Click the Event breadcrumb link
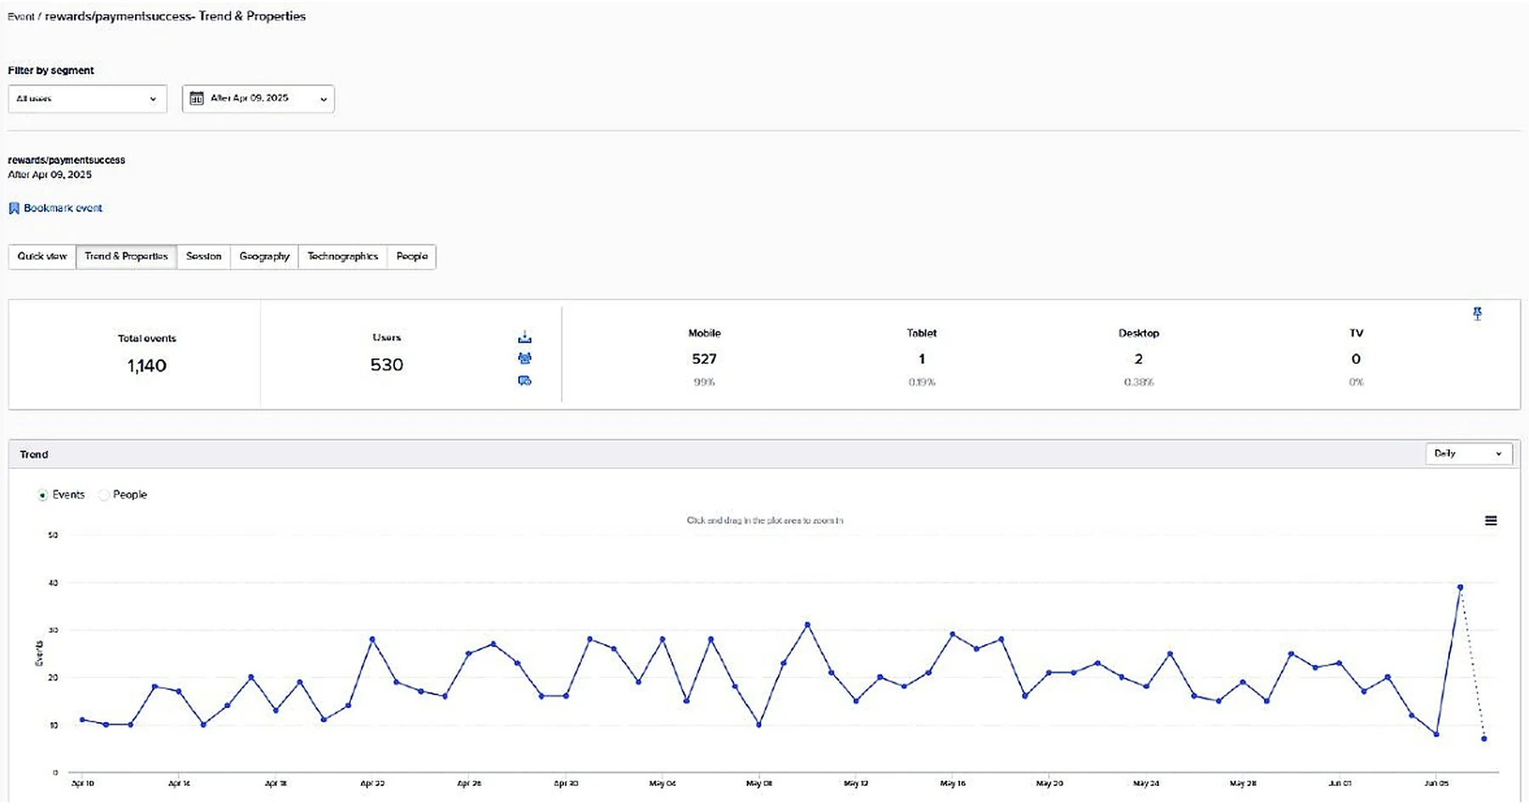 [x=21, y=17]
